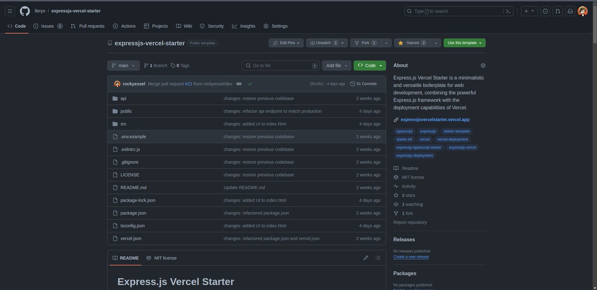597x290 pixels.
Task: Open the package-lock.json file
Action: pos(138,200)
